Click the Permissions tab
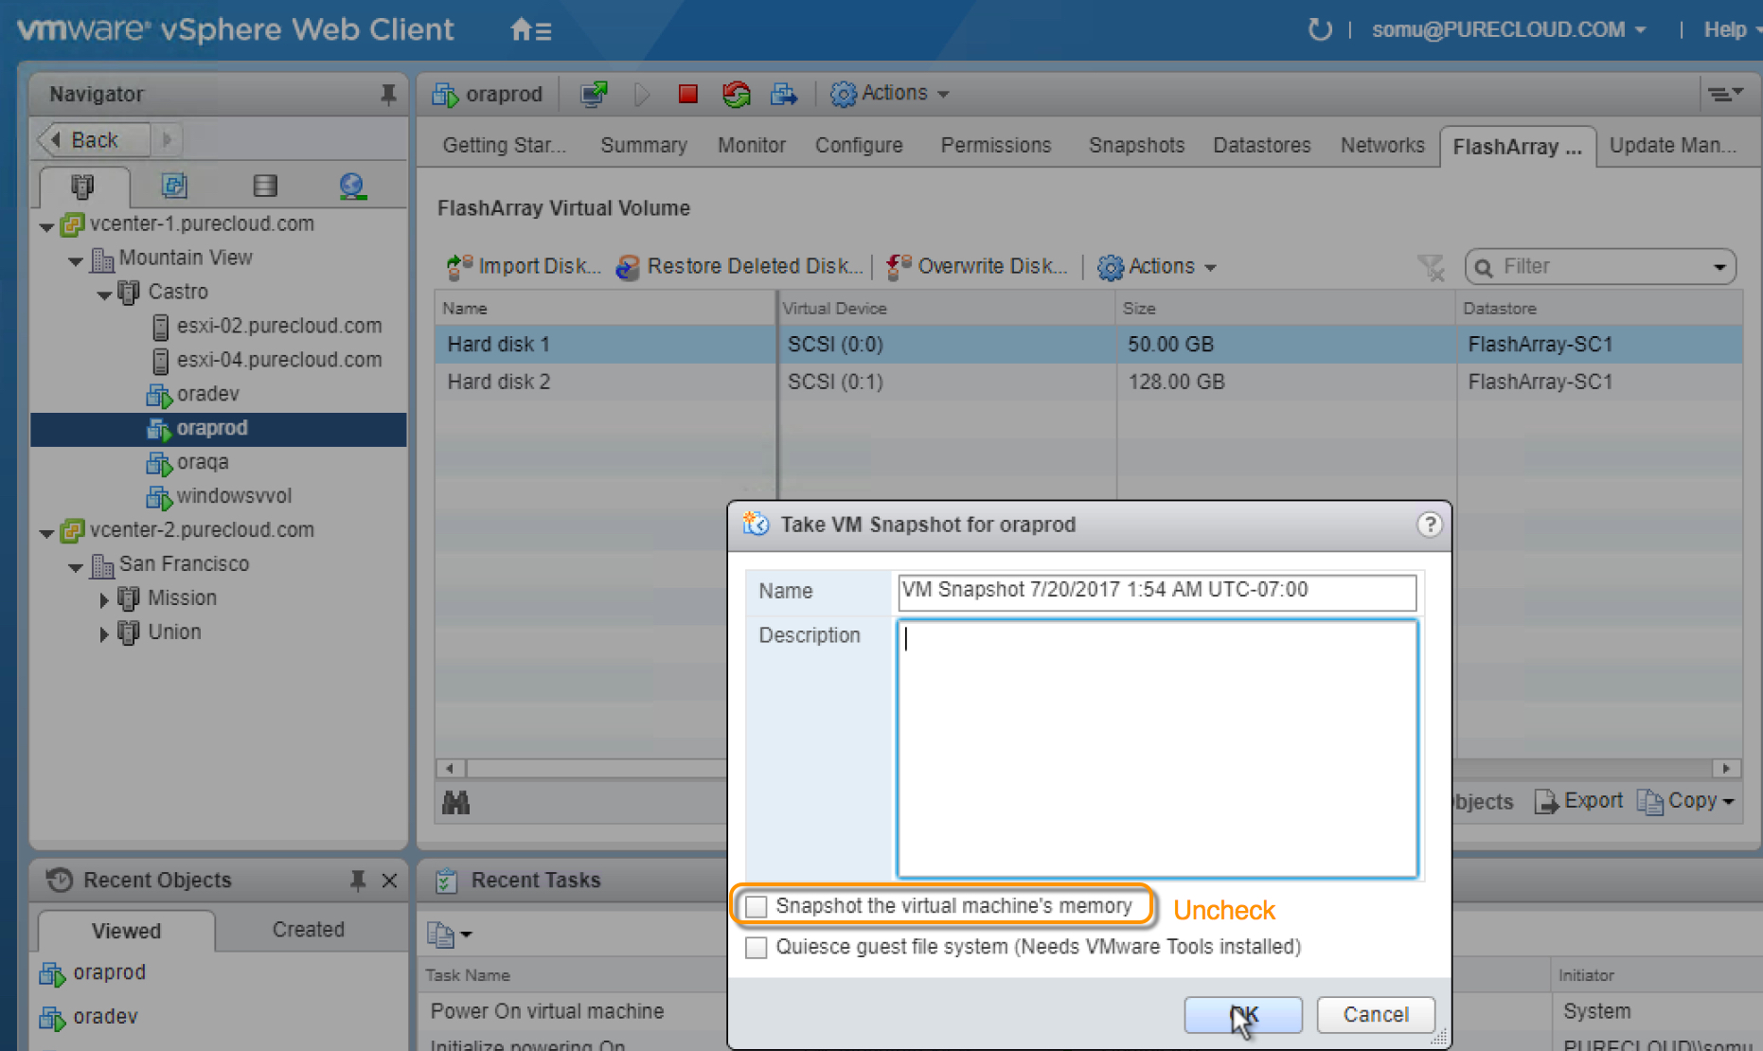 pos(996,145)
